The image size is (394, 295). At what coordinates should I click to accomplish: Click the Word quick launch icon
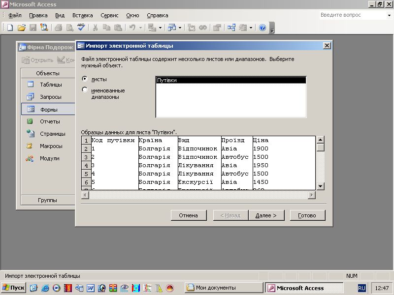click(91, 288)
